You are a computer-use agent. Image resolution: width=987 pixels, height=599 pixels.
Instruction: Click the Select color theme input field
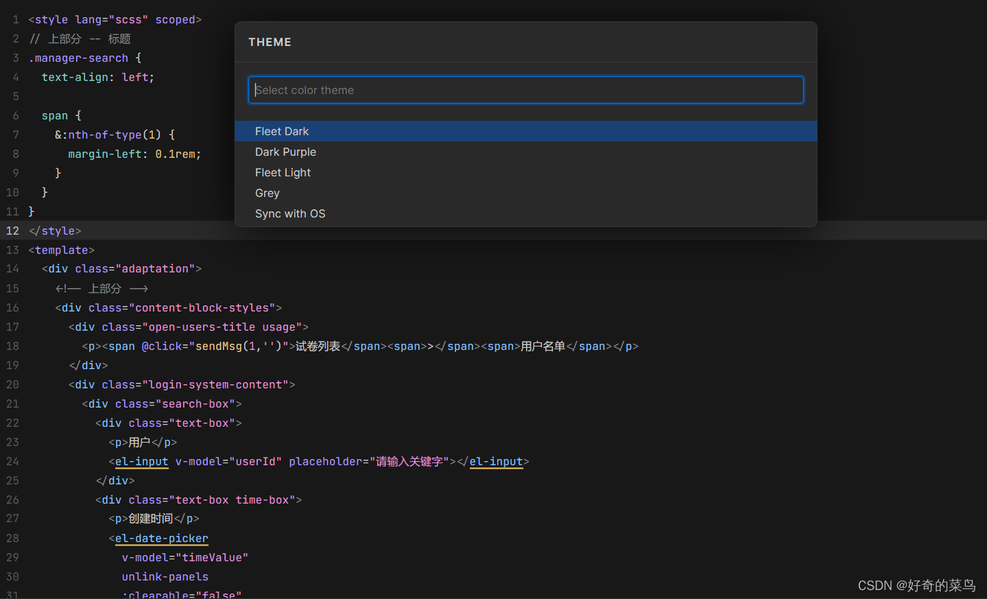525,89
